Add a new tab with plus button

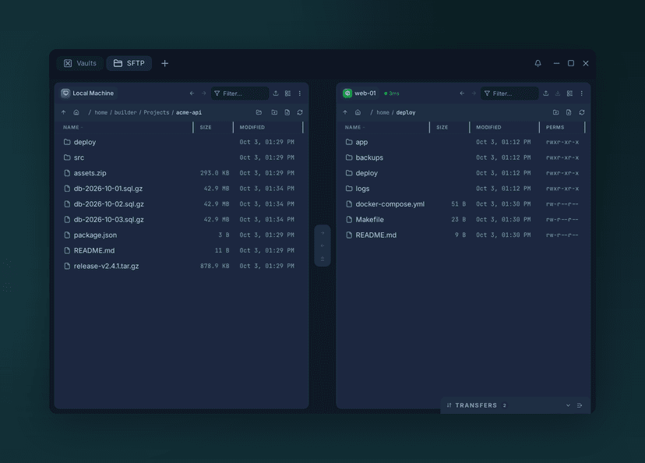165,63
